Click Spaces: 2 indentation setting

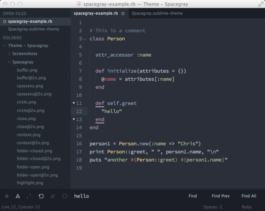[213, 207]
